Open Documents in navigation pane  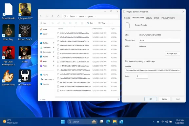(45, 52)
